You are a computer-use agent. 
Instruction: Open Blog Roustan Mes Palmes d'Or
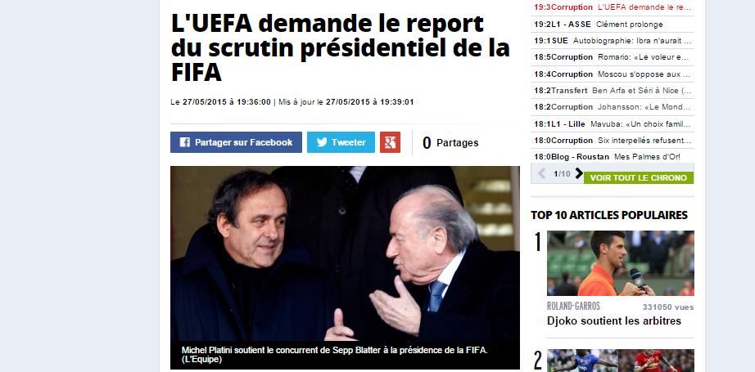(613, 157)
